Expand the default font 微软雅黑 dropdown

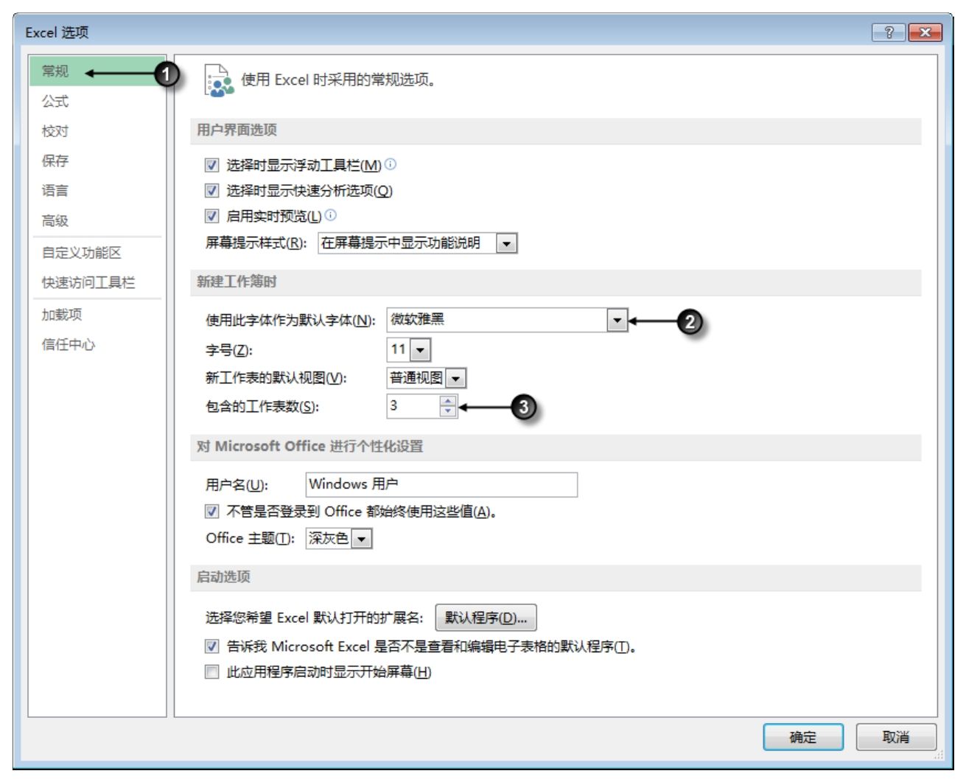pyautogui.click(x=617, y=321)
